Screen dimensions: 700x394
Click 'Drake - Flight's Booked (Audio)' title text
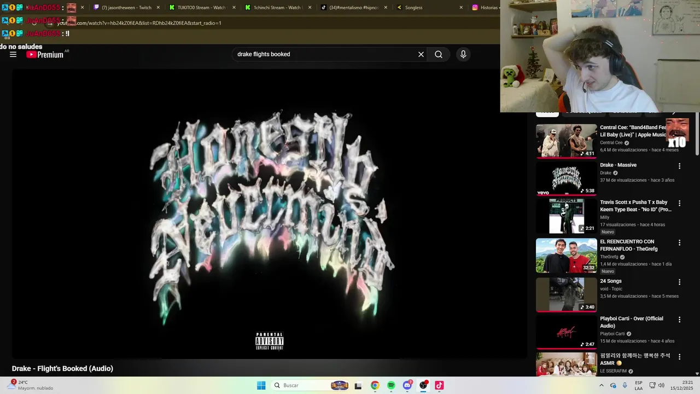[x=62, y=368]
